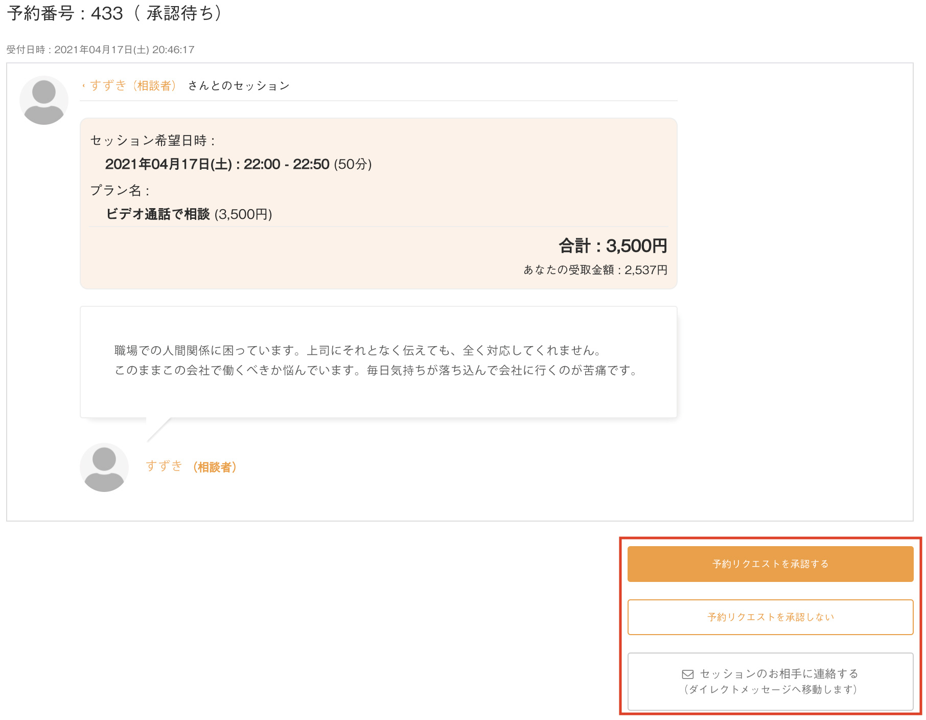This screenshot has width=926, height=720.
Task: Click ダイレクトメッセージへ移動します subtext
Action: 770,690
